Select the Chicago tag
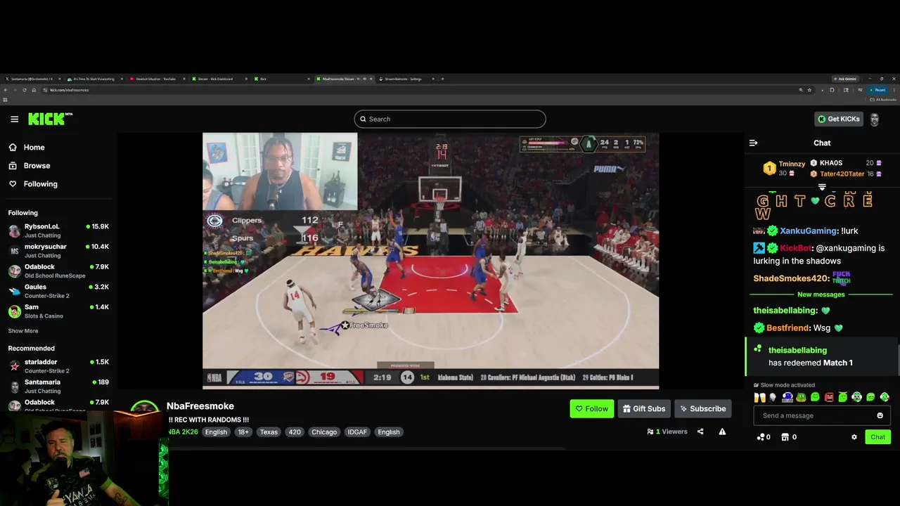 [x=324, y=432]
